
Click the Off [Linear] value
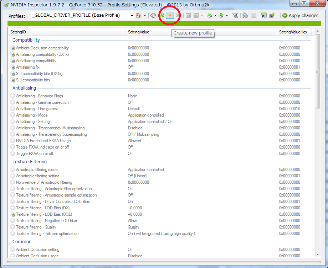pos(137,176)
